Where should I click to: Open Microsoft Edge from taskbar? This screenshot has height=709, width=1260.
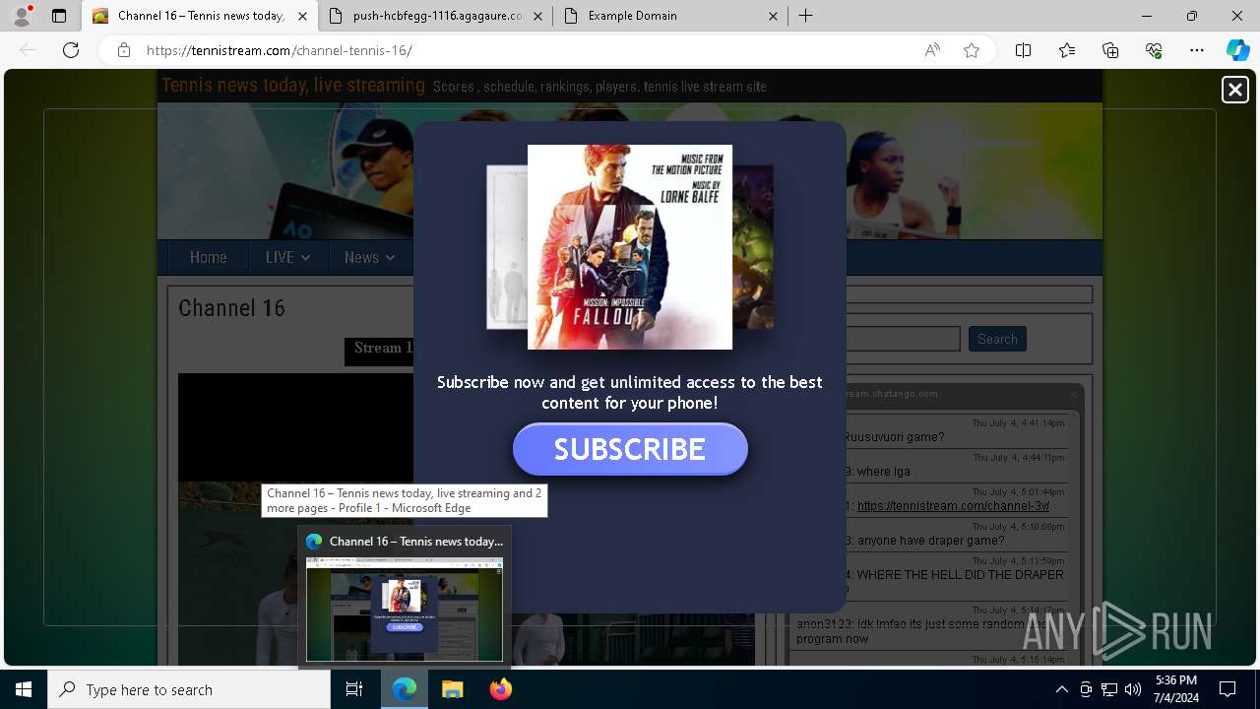[405, 689]
